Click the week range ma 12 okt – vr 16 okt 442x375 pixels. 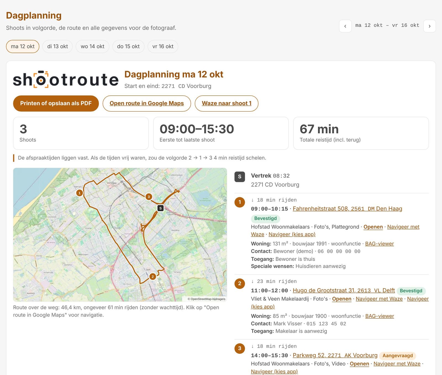387,25
